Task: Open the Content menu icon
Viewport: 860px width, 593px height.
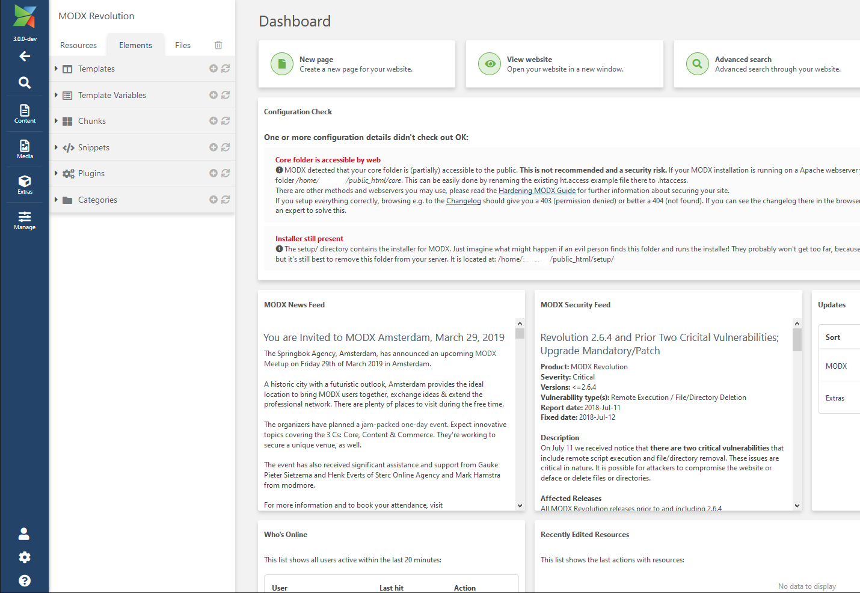Action: (25, 113)
